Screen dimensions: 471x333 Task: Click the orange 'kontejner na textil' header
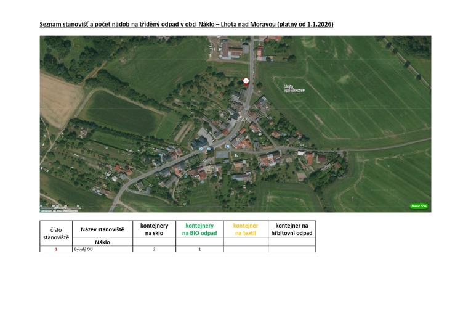pyautogui.click(x=245, y=229)
